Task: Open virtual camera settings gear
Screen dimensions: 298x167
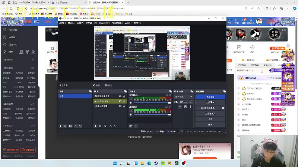Action: pyautogui.click(x=223, y=108)
